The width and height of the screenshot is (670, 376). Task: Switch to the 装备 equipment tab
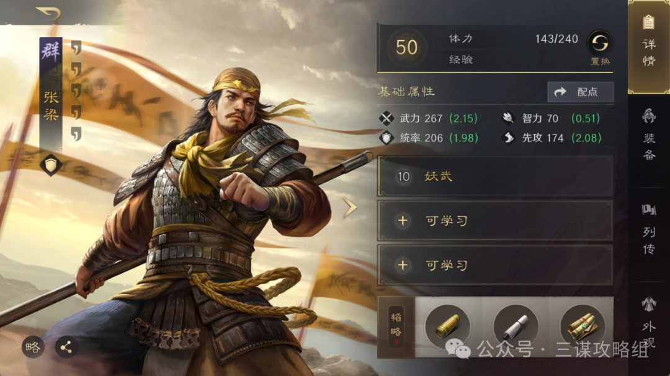point(649,134)
